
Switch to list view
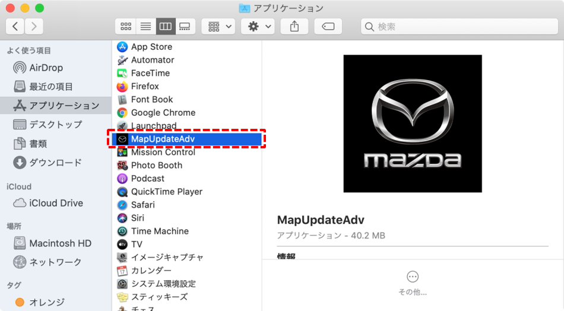point(145,26)
